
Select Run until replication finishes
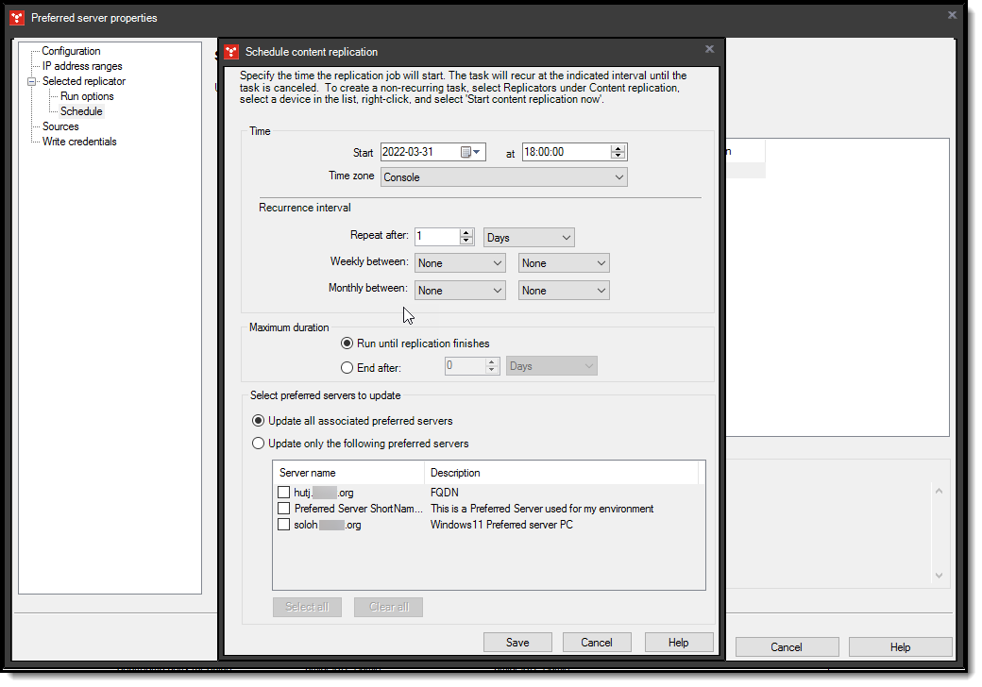pos(347,343)
